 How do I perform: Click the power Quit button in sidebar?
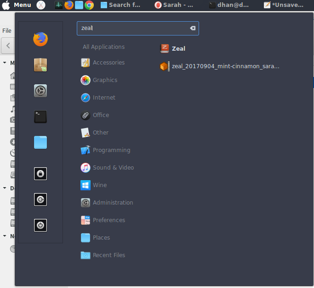(40, 225)
